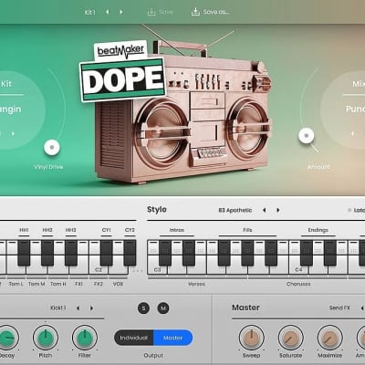Viewport: 365px width, 365px height.
Task: Play the Tom L white key
Action: (x=16, y=269)
